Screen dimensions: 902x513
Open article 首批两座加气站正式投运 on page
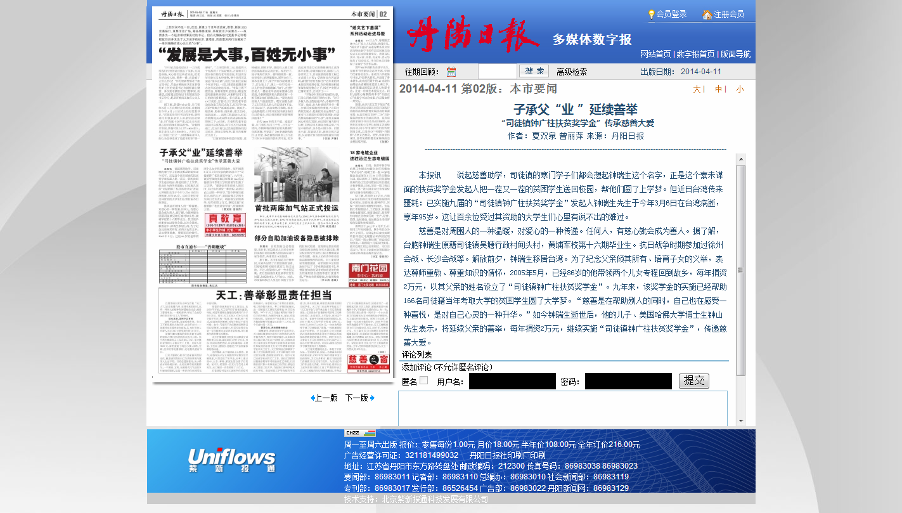297,207
